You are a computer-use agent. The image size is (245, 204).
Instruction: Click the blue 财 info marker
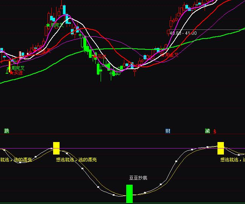pyautogui.click(x=168, y=131)
